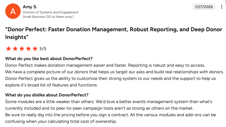Click the 5/5 rating score text
The image size is (226, 127).
(43, 49)
